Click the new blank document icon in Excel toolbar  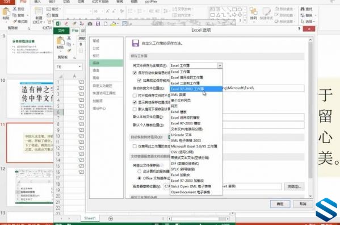pos(106,24)
